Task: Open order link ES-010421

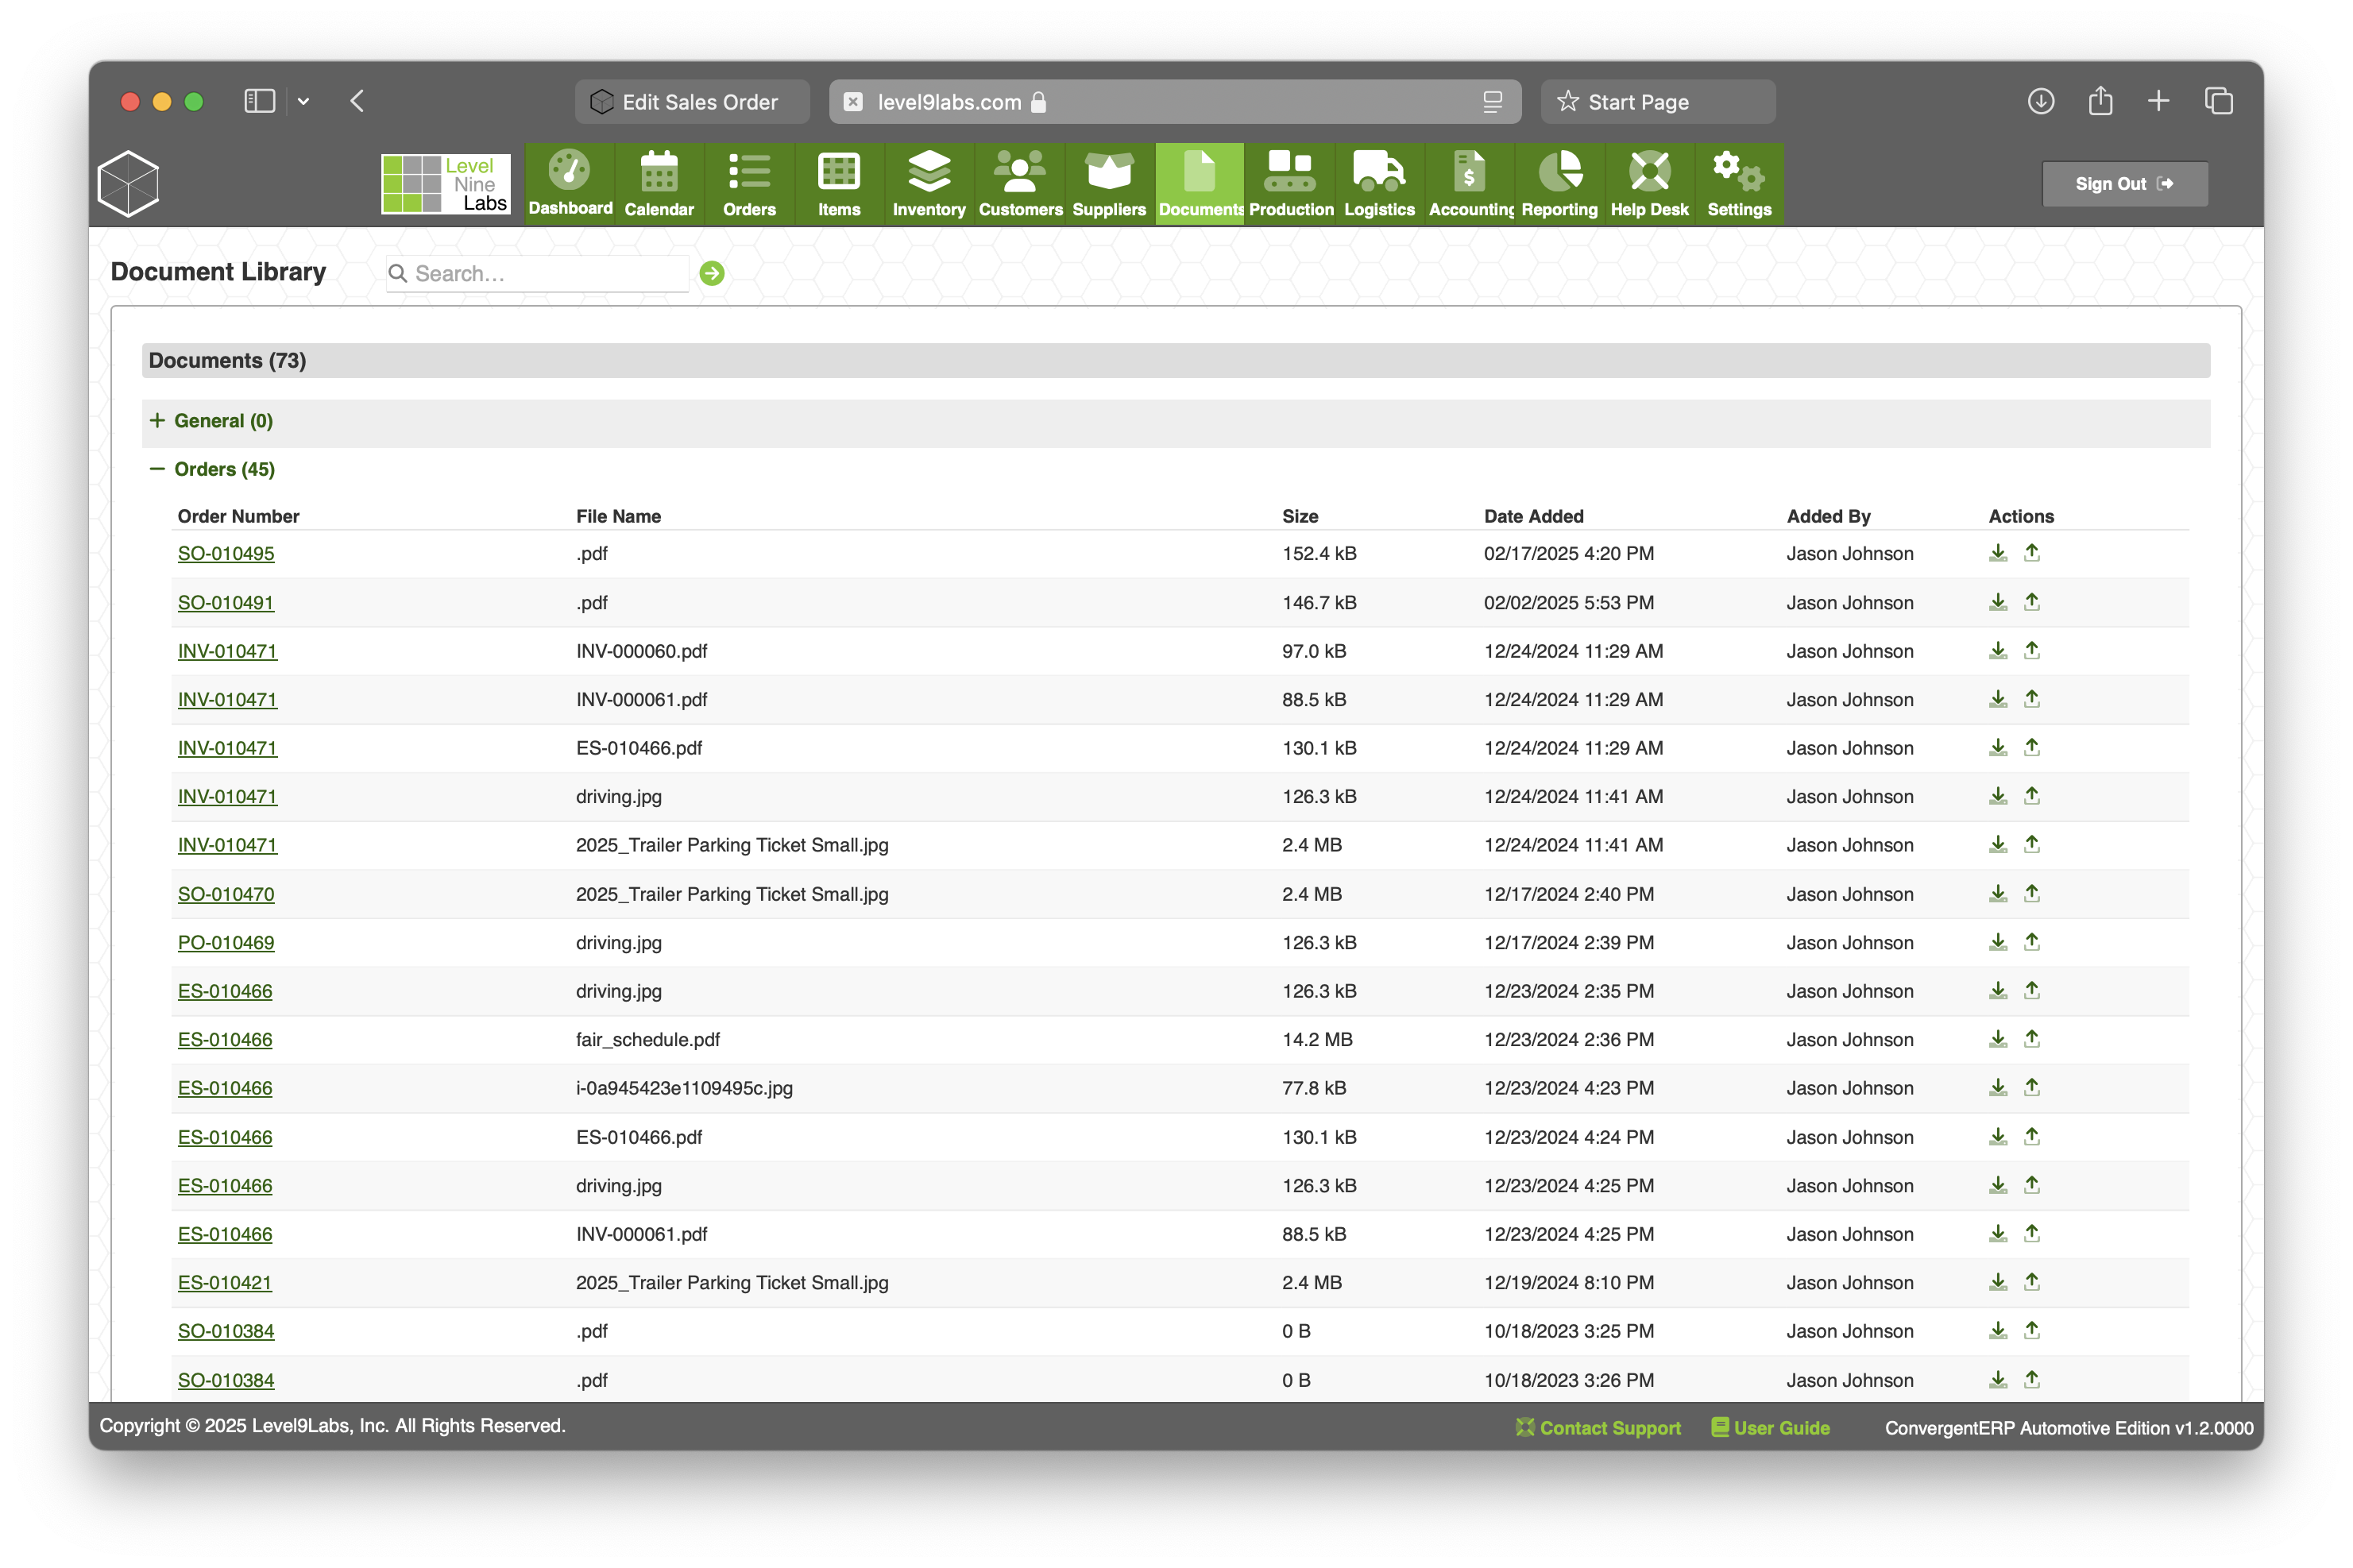Action: 225,1283
